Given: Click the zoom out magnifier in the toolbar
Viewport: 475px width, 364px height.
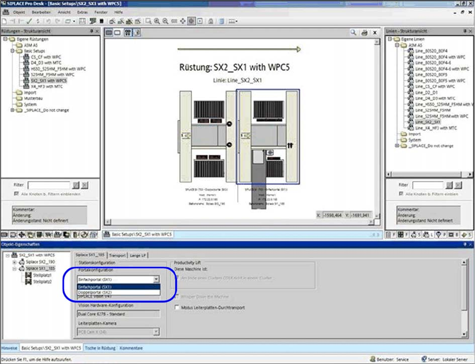Looking at the screenshot, I should click(x=165, y=21).
